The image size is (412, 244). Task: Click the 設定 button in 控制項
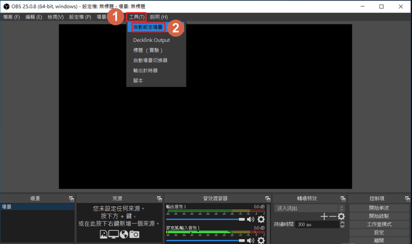[x=379, y=233]
